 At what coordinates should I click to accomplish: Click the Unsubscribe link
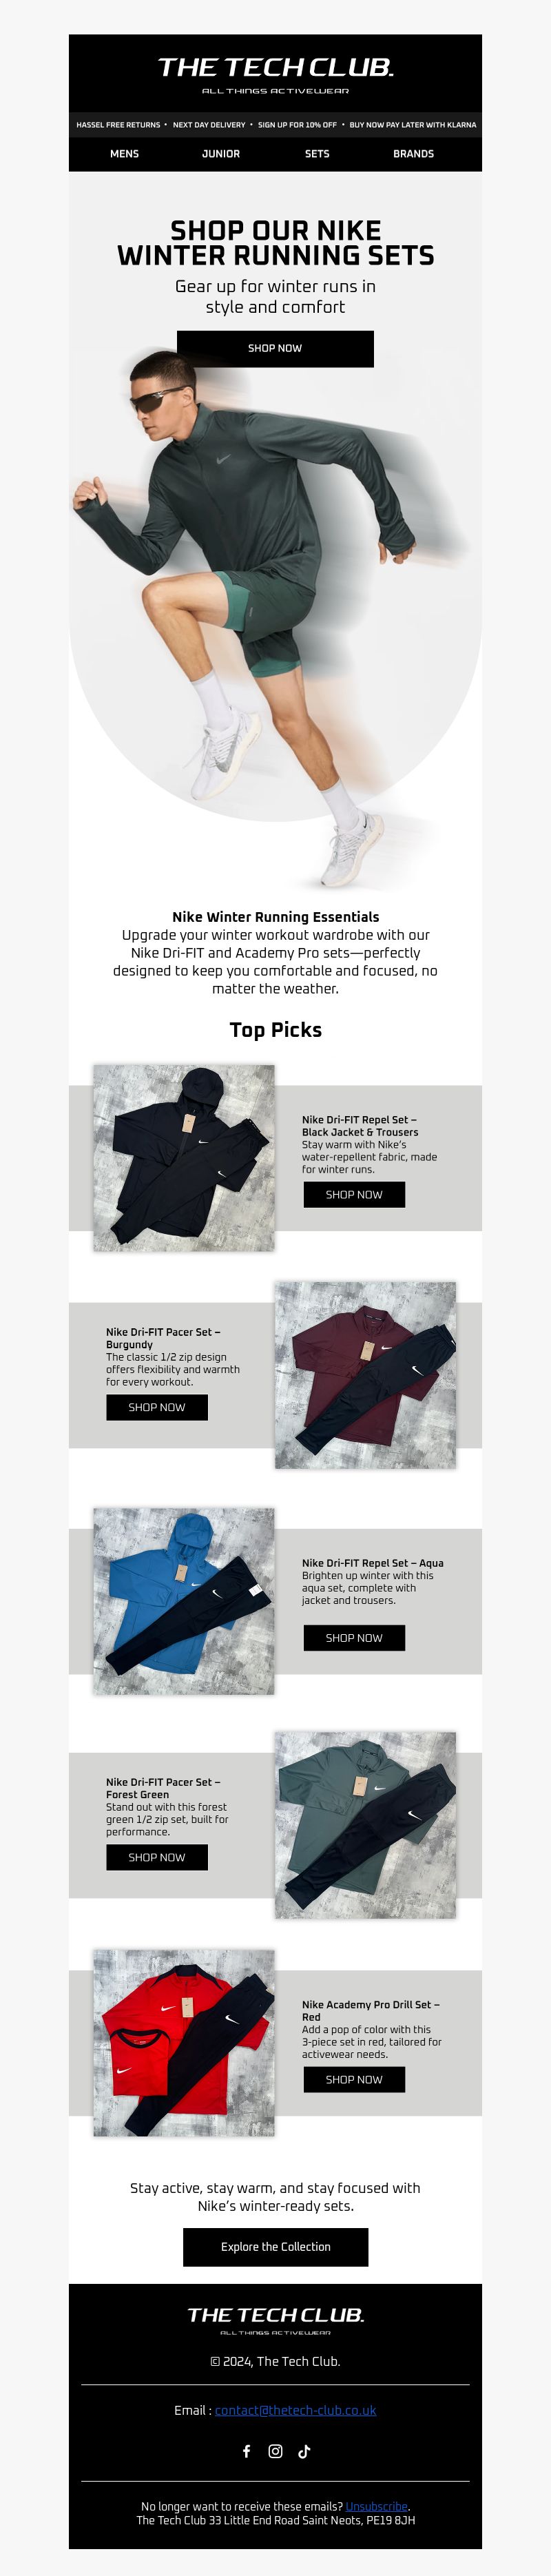[x=376, y=2505]
